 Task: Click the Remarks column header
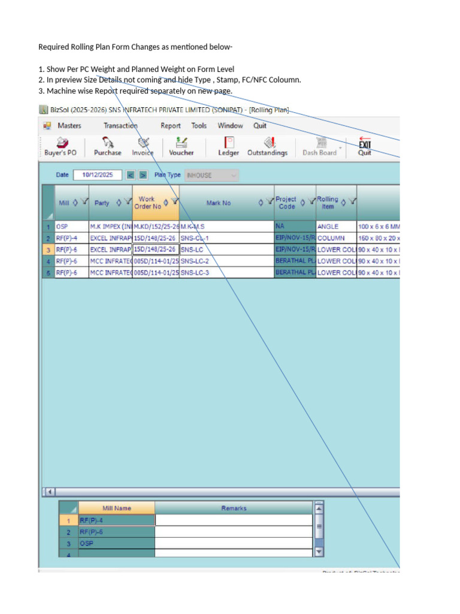point(234,508)
